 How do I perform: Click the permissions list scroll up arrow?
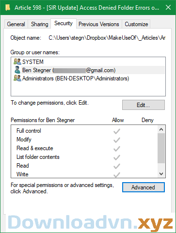pos(161,129)
